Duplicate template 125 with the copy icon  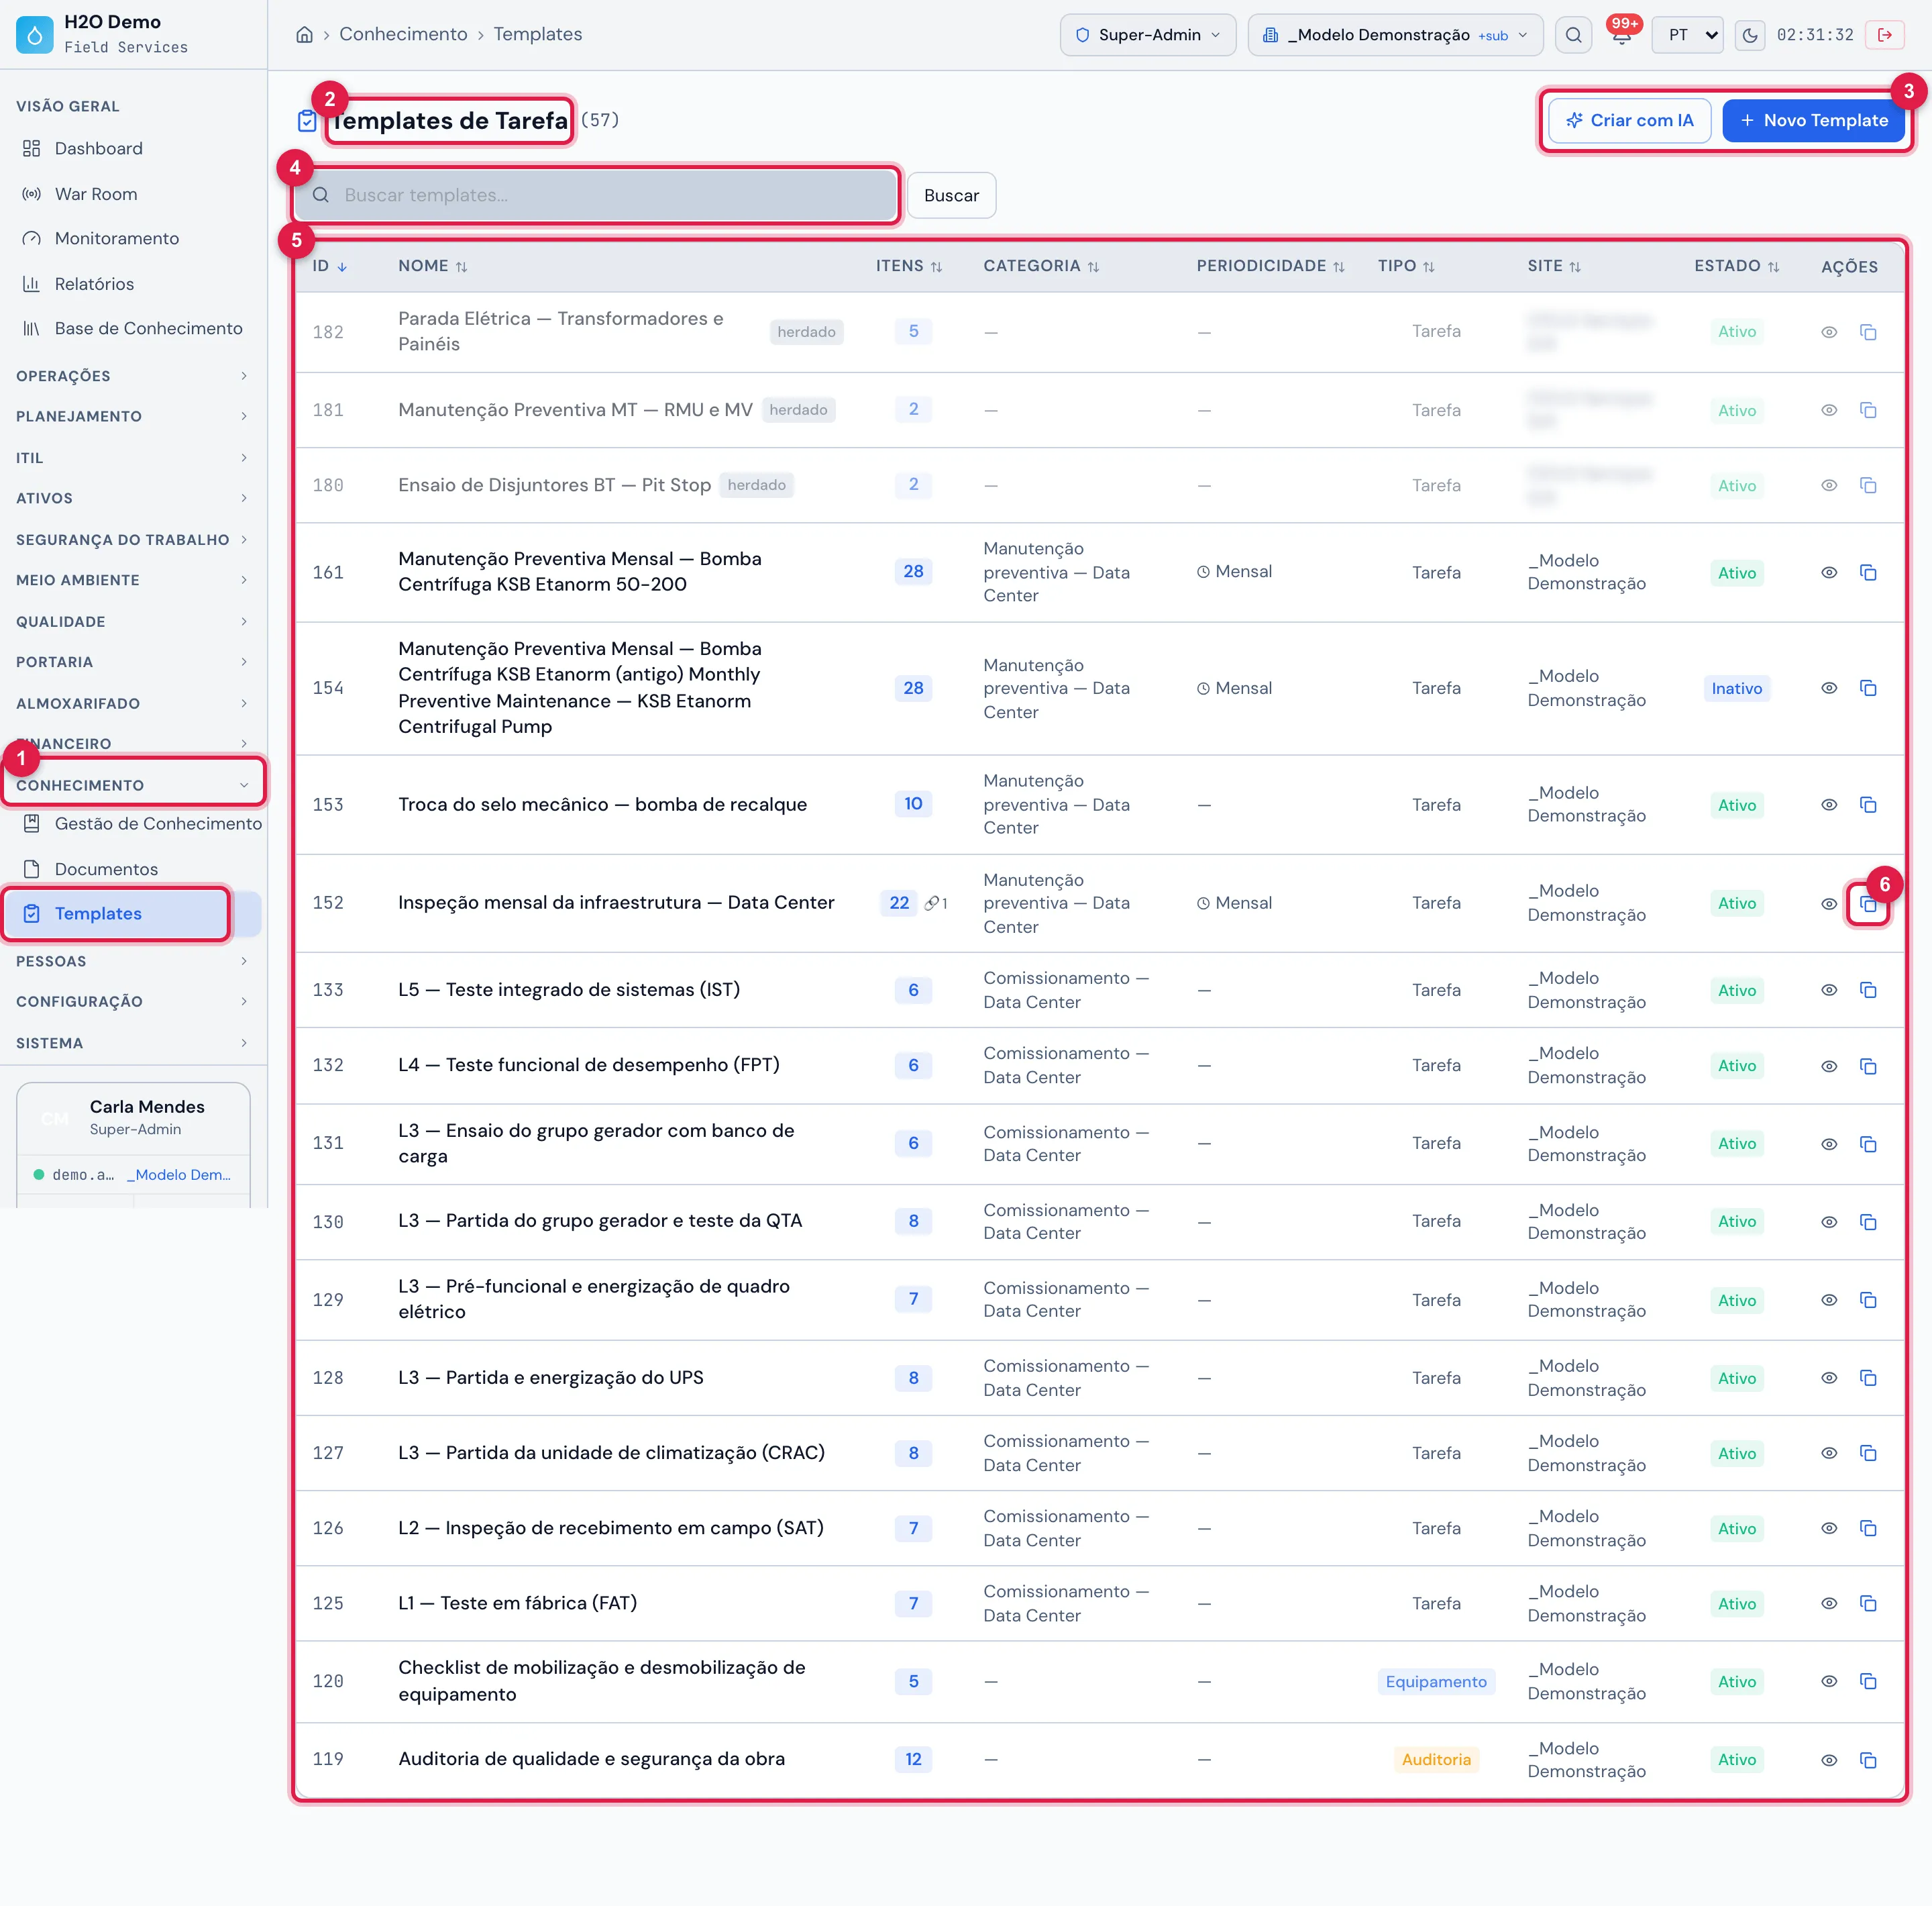[x=1867, y=1604]
